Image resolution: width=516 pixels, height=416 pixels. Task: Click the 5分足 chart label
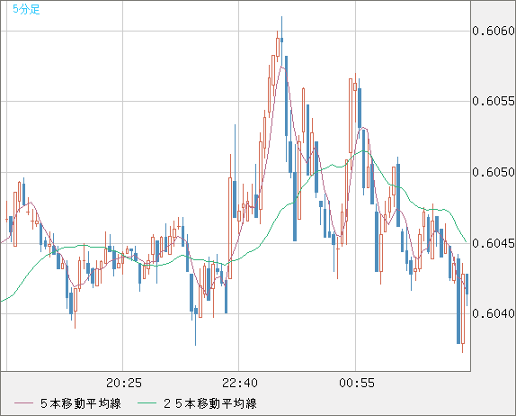tap(26, 10)
